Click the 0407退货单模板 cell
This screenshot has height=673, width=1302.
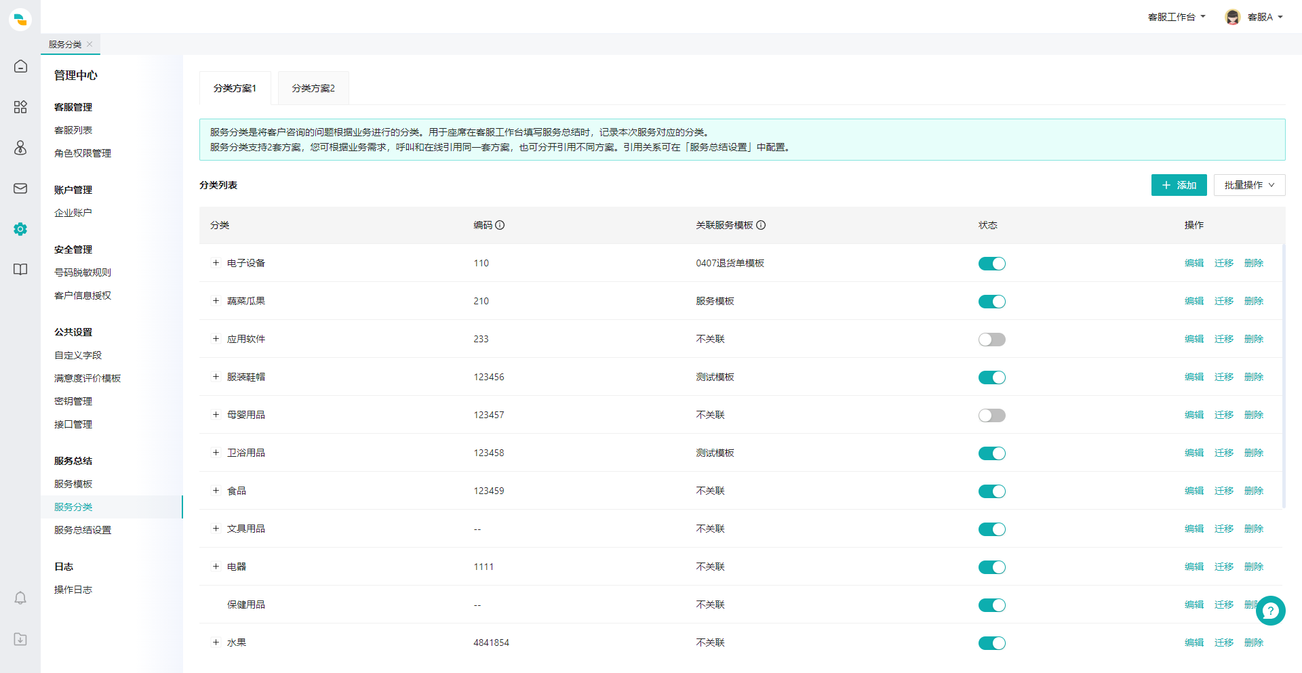point(730,263)
